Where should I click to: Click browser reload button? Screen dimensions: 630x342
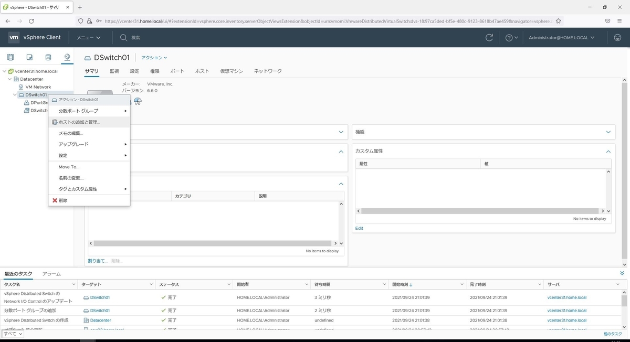(31, 21)
